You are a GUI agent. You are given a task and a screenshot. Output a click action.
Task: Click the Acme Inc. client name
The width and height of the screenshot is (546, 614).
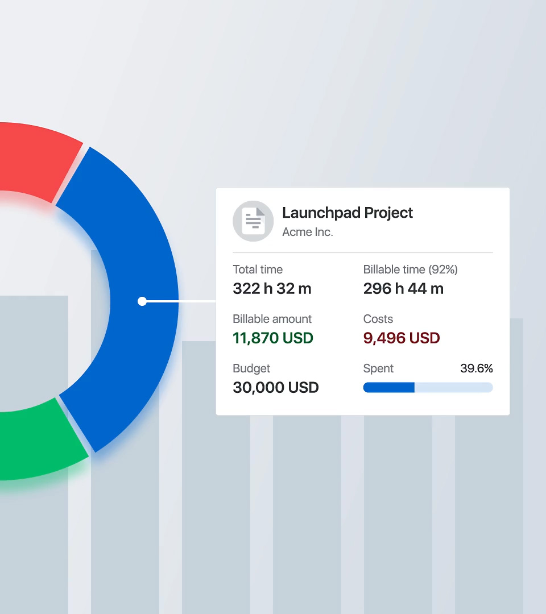pyautogui.click(x=308, y=232)
